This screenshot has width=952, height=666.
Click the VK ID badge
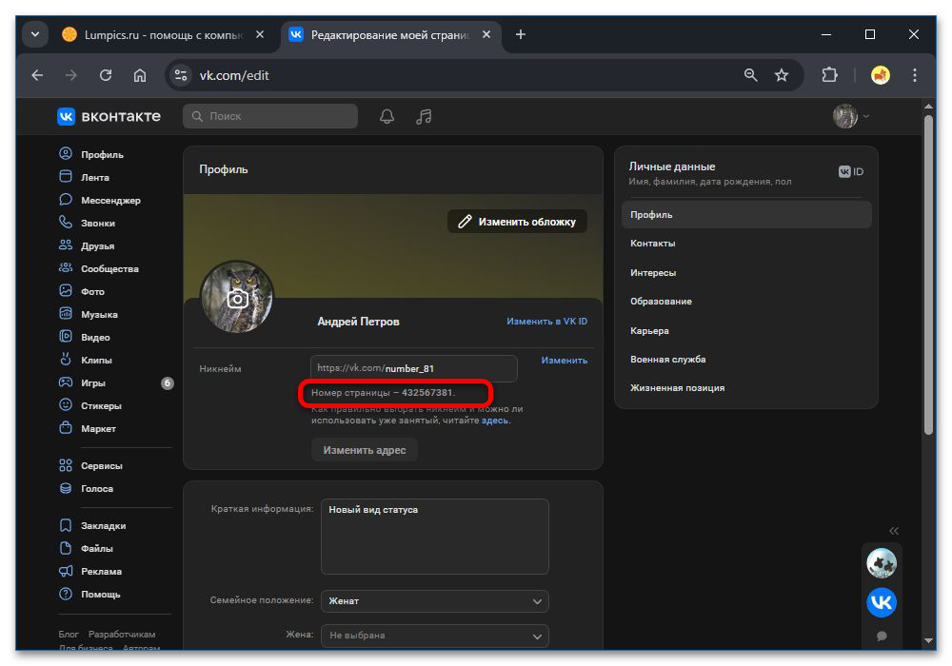pyautogui.click(x=850, y=171)
